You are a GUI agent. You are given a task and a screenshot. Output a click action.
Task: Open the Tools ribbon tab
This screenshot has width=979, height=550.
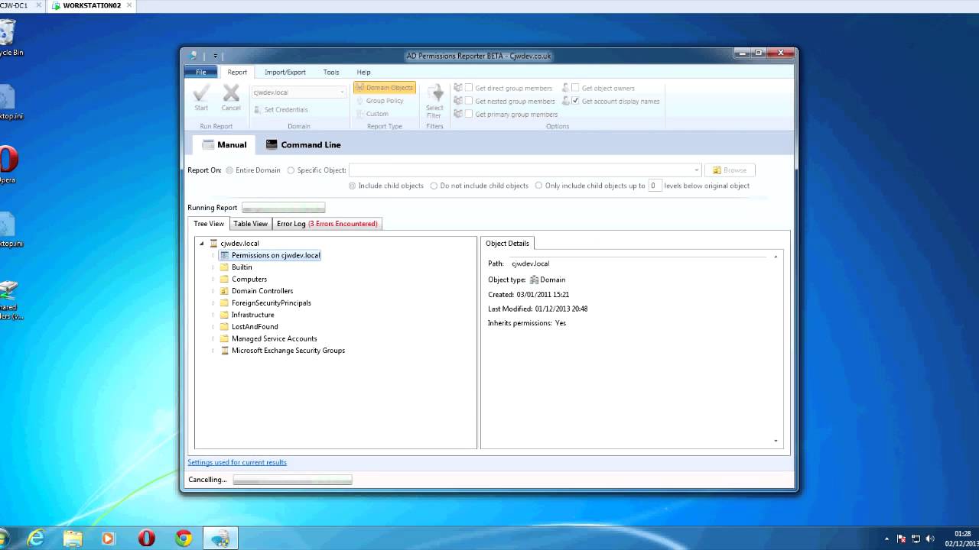(x=331, y=73)
